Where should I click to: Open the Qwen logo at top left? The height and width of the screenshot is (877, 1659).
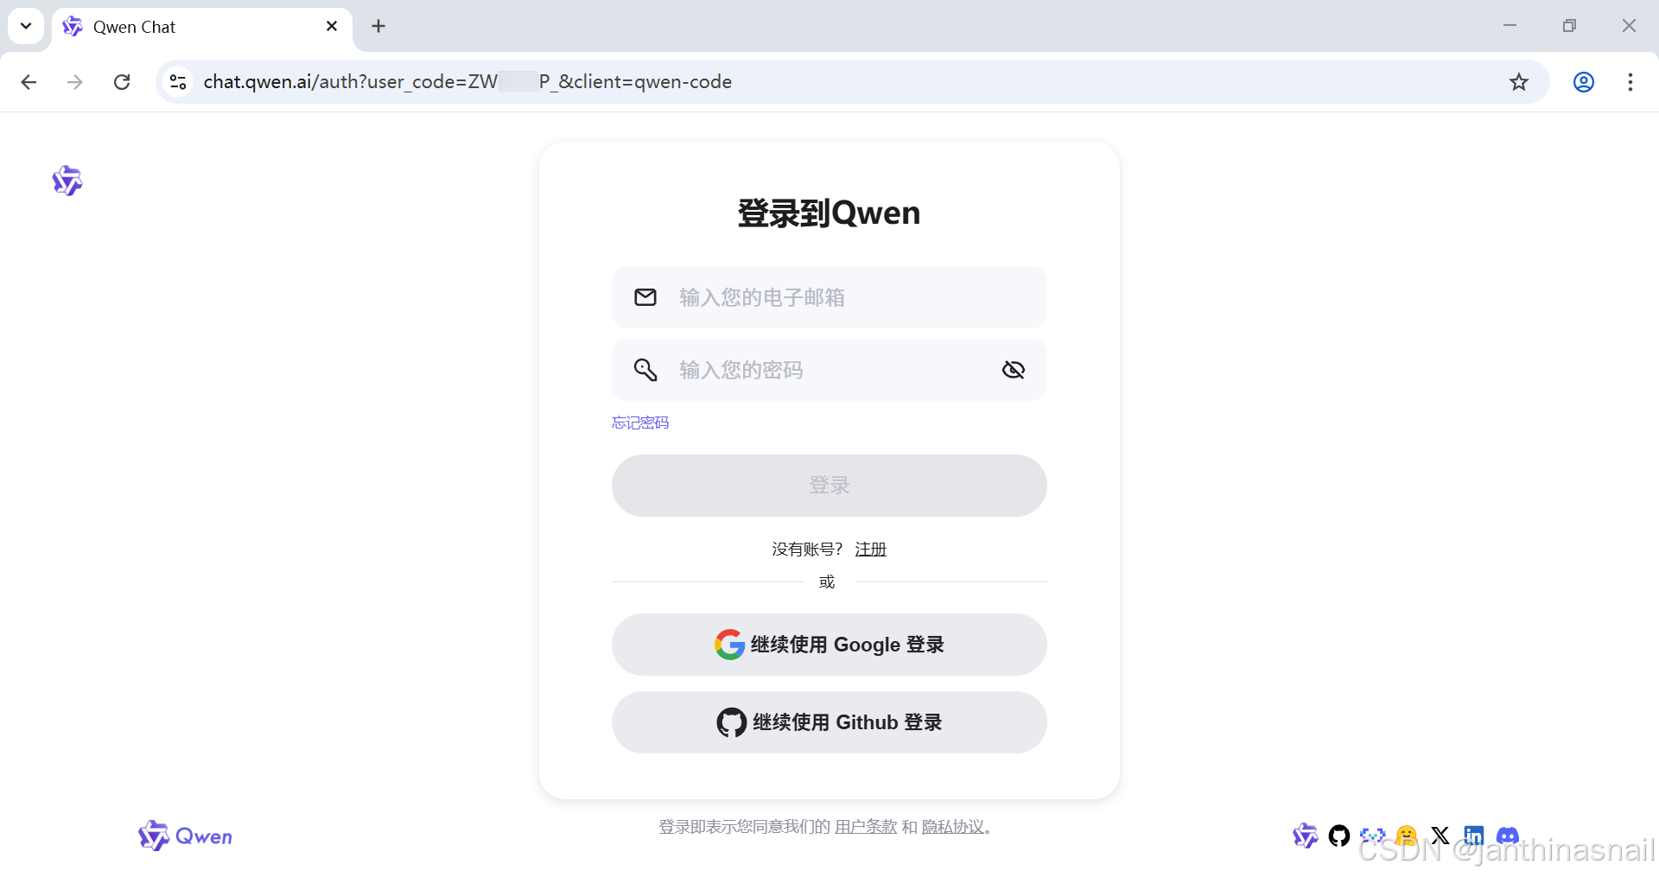67,181
